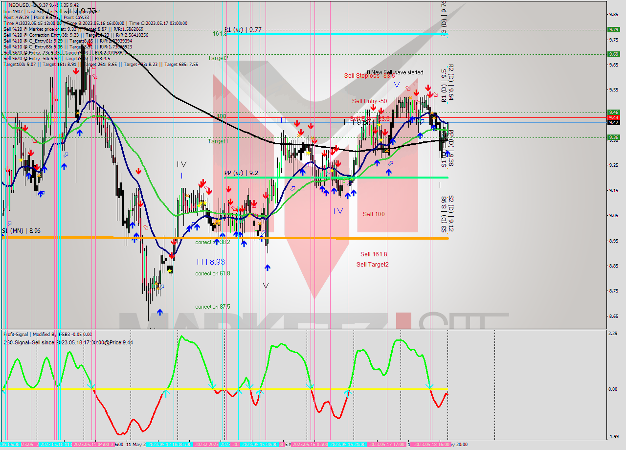The height and width of the screenshot is (450, 626).
Task: Select the 'Sell Target2' label
Action: click(x=373, y=264)
